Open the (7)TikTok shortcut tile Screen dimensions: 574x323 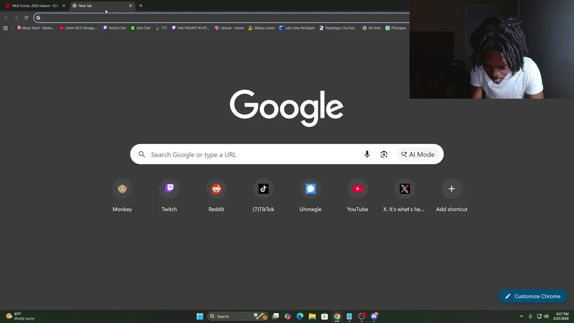pos(263,196)
